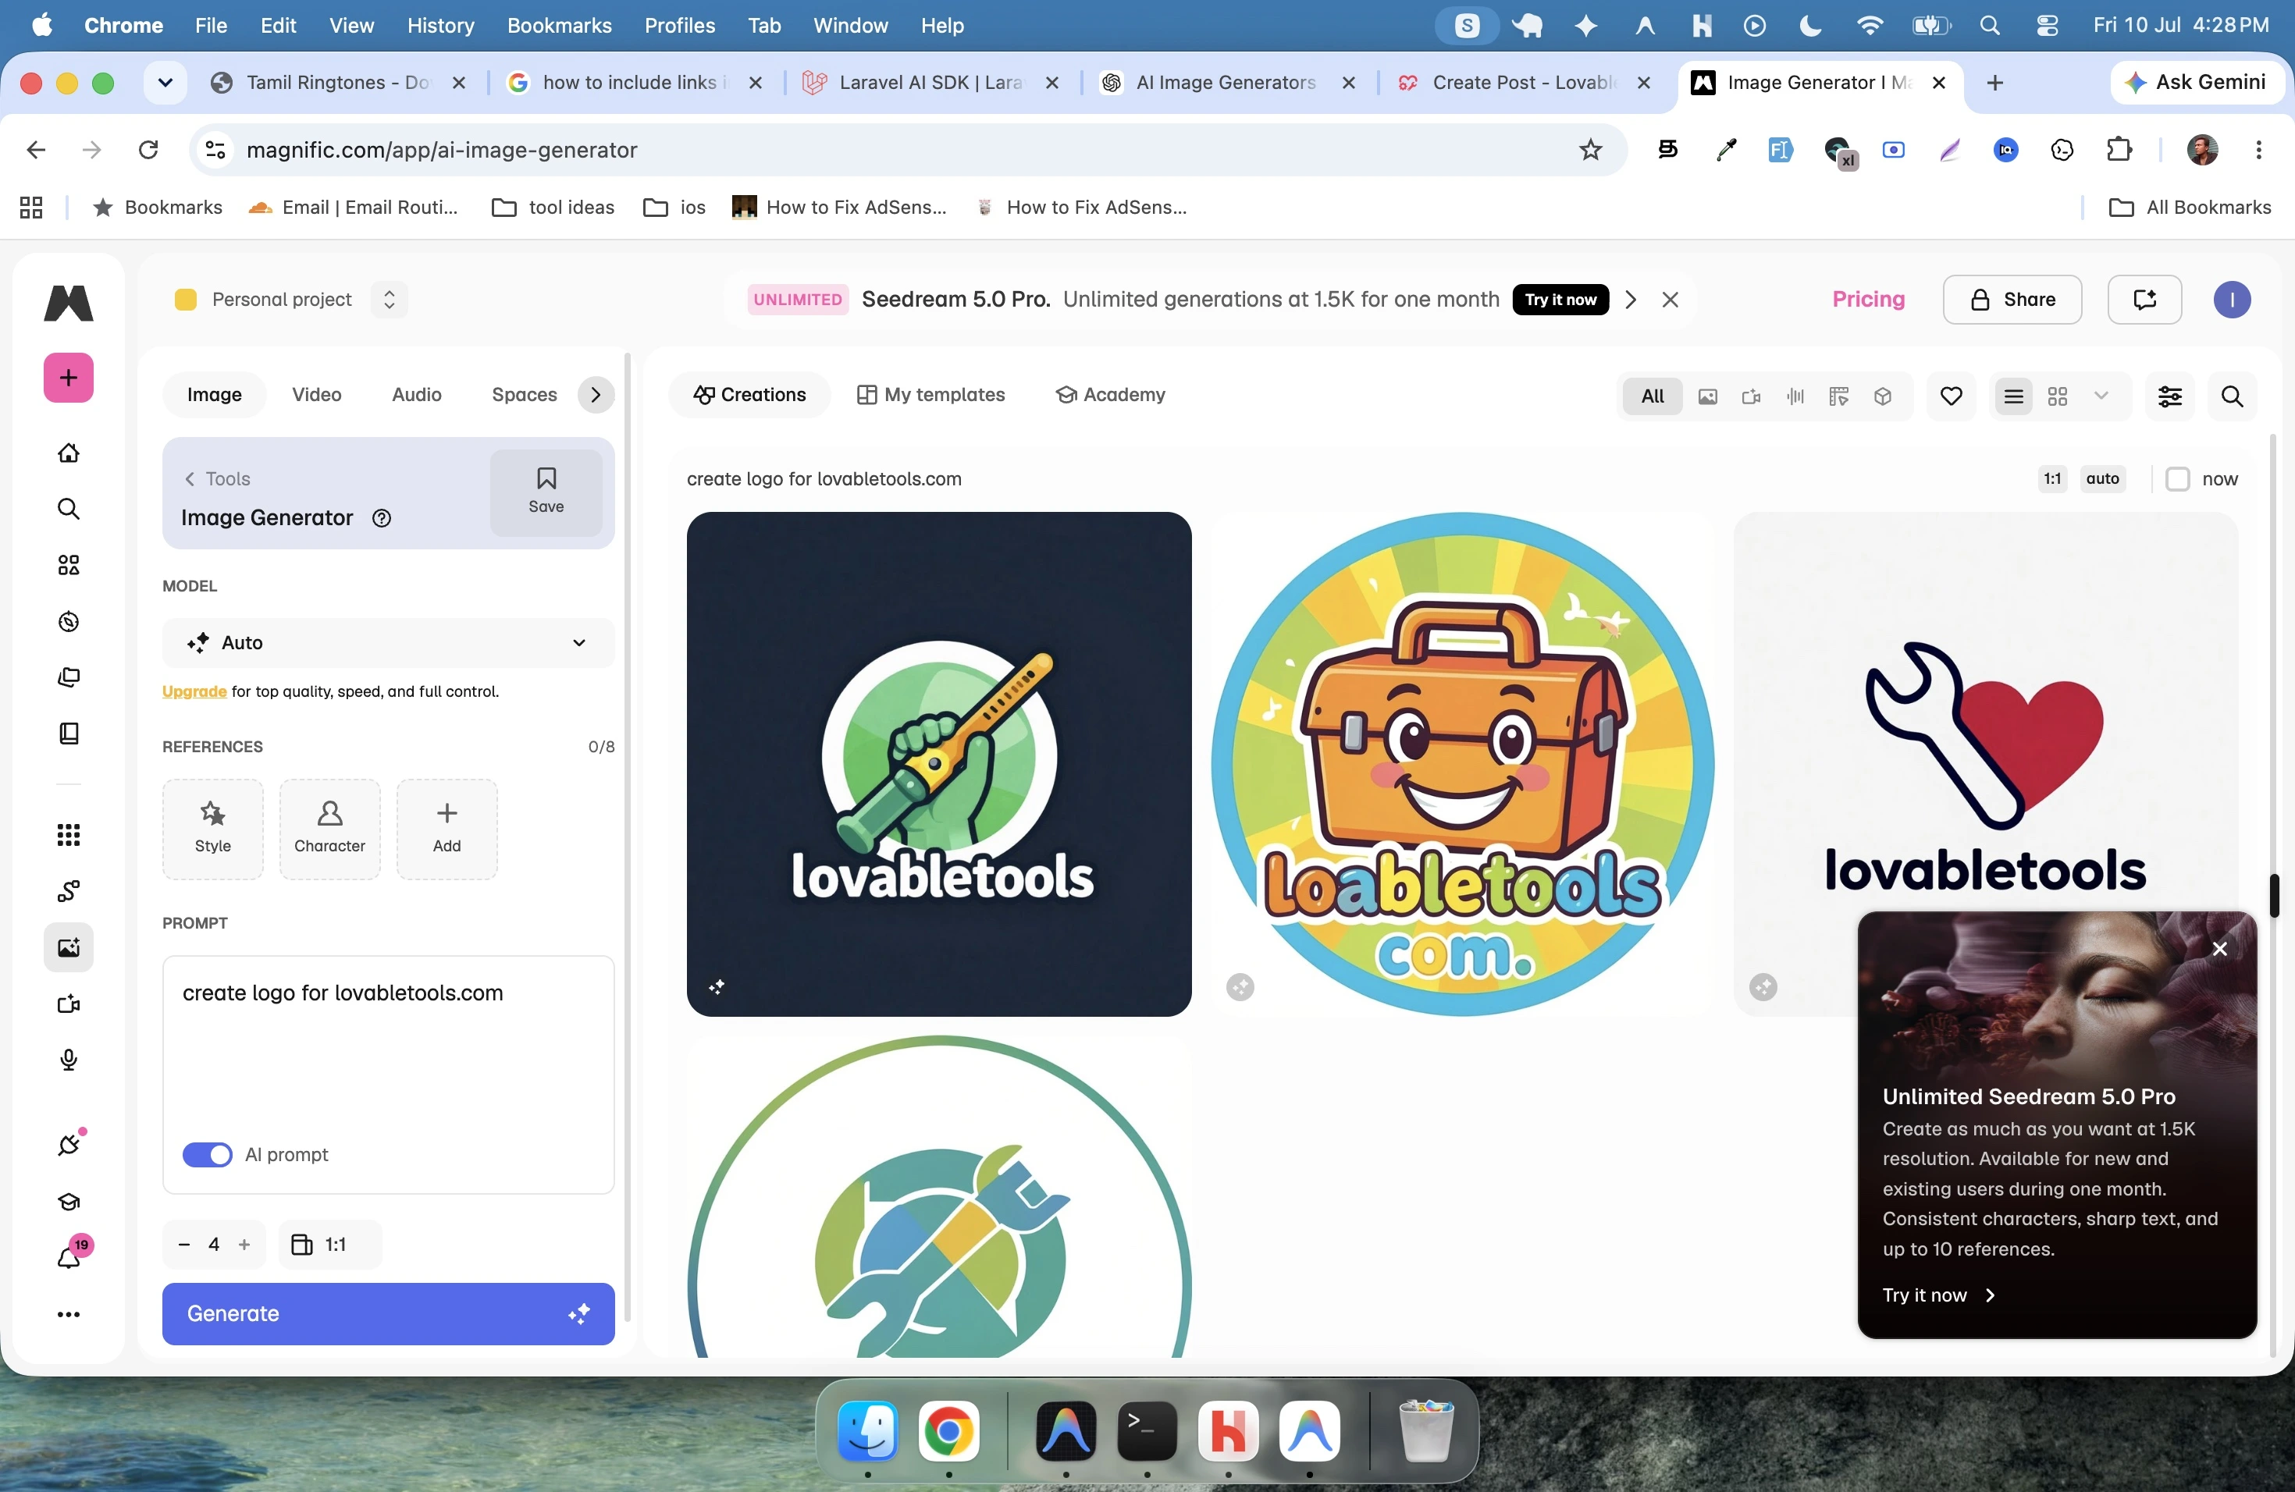
Task: Select the All filter option
Action: 1652,396
